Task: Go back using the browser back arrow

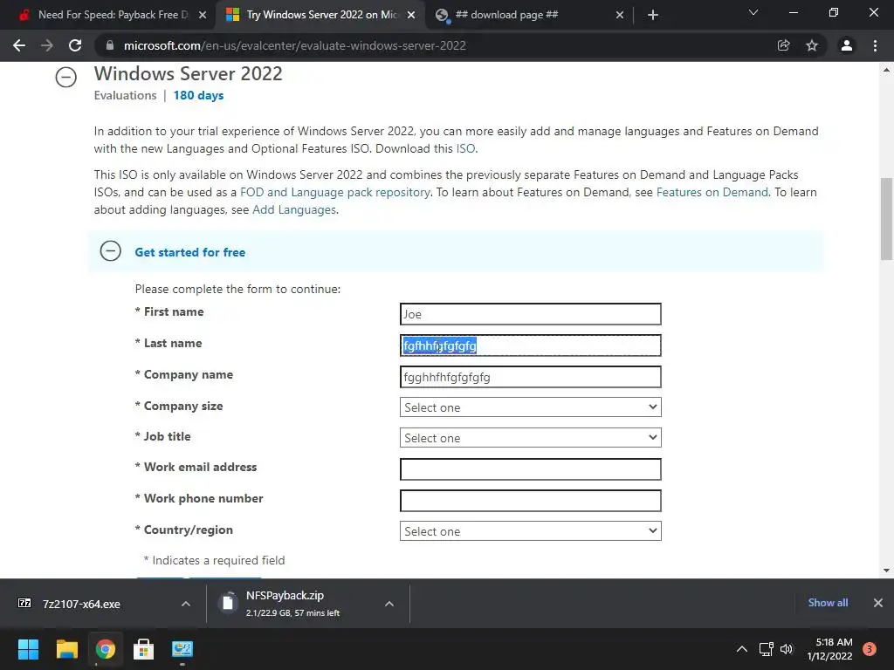Action: [x=19, y=45]
